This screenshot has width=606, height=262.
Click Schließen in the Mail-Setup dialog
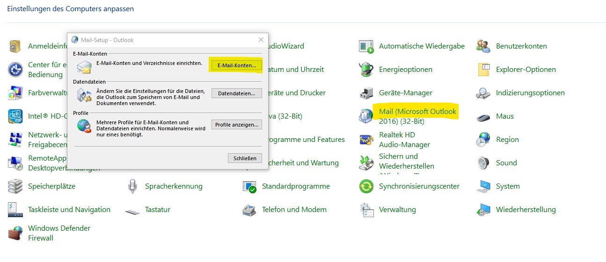pyautogui.click(x=245, y=158)
